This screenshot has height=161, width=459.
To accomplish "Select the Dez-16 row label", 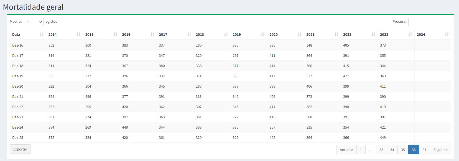I will [18, 45].
